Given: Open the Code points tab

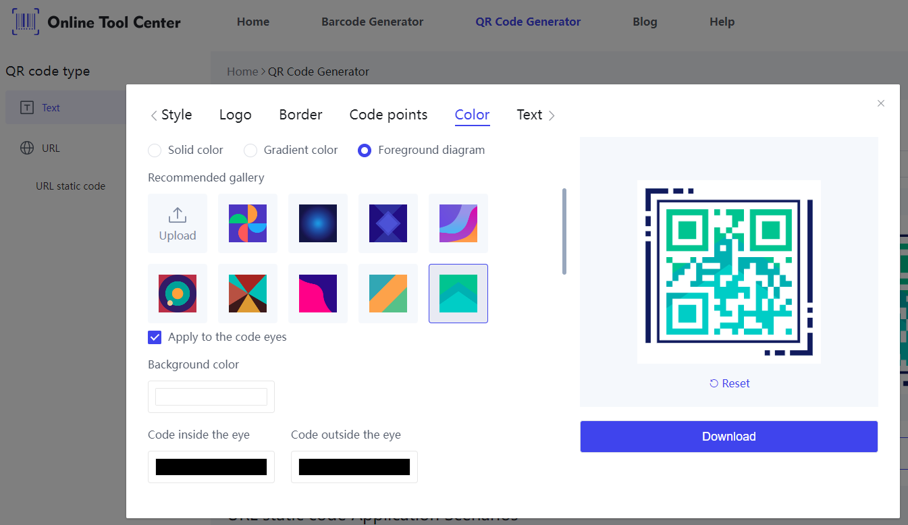Looking at the screenshot, I should point(388,115).
